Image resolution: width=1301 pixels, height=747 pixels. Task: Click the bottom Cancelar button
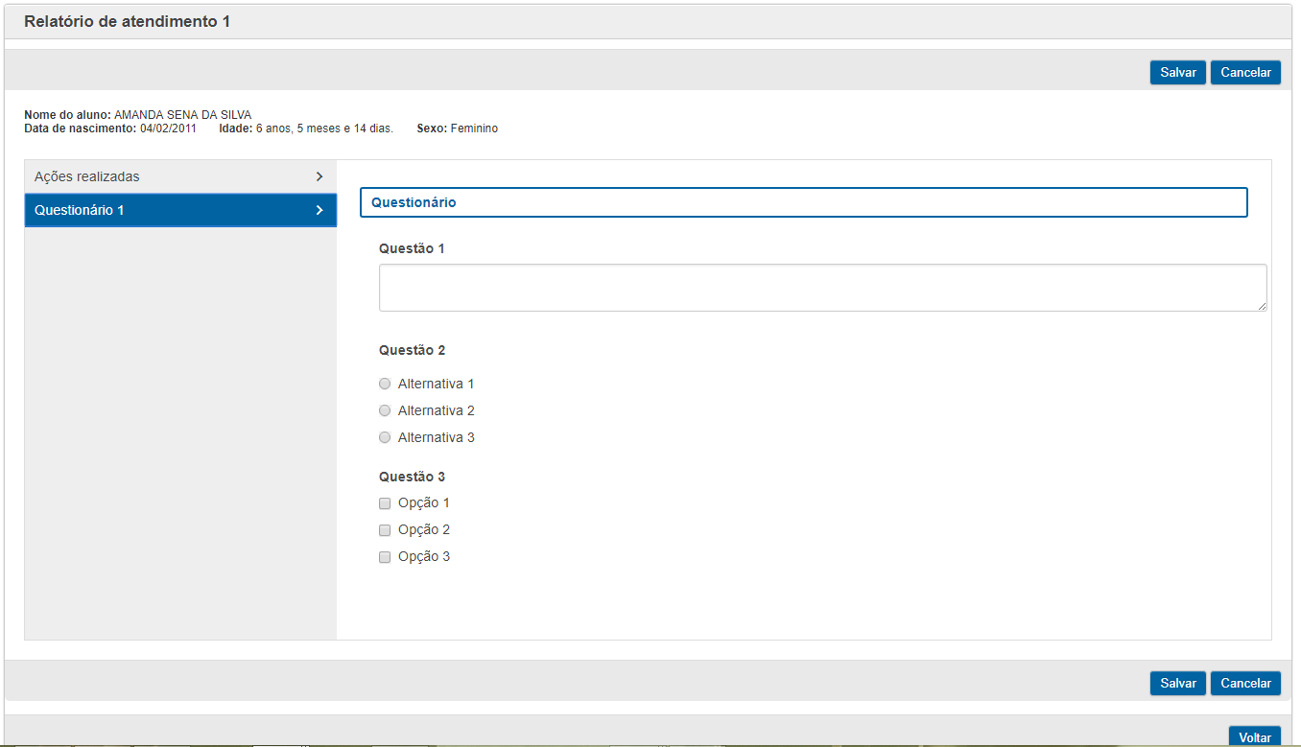point(1245,683)
